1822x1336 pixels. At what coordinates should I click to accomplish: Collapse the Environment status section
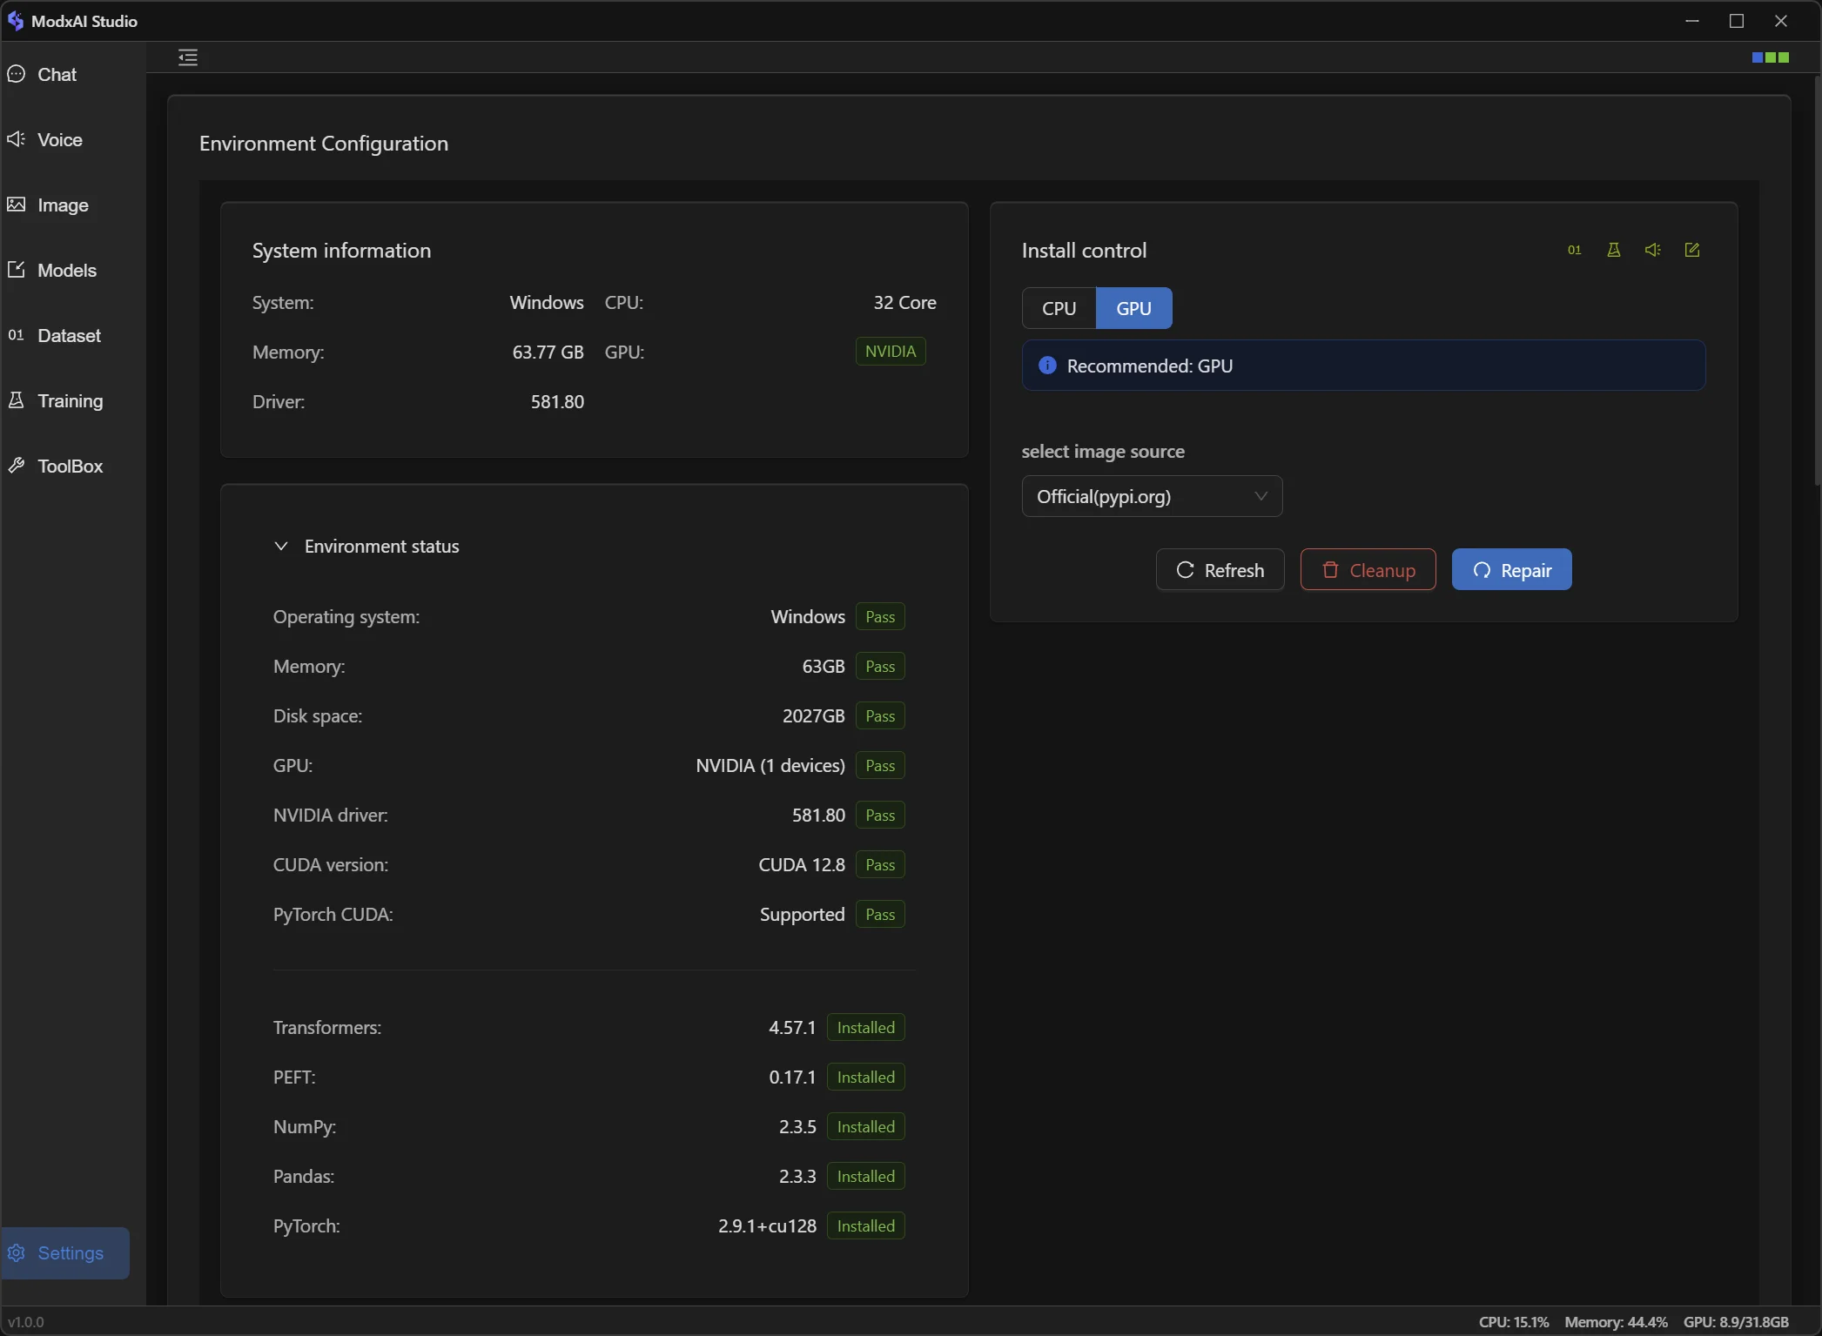(x=281, y=547)
